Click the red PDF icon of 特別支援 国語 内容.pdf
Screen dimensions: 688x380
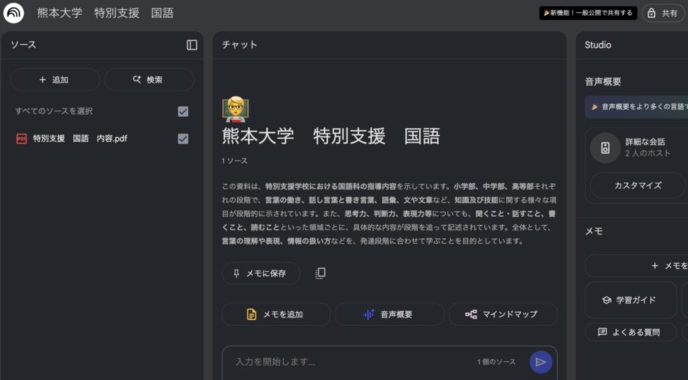21,139
